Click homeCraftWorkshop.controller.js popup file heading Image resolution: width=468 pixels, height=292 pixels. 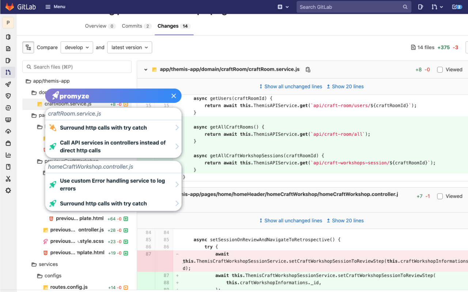point(91,167)
